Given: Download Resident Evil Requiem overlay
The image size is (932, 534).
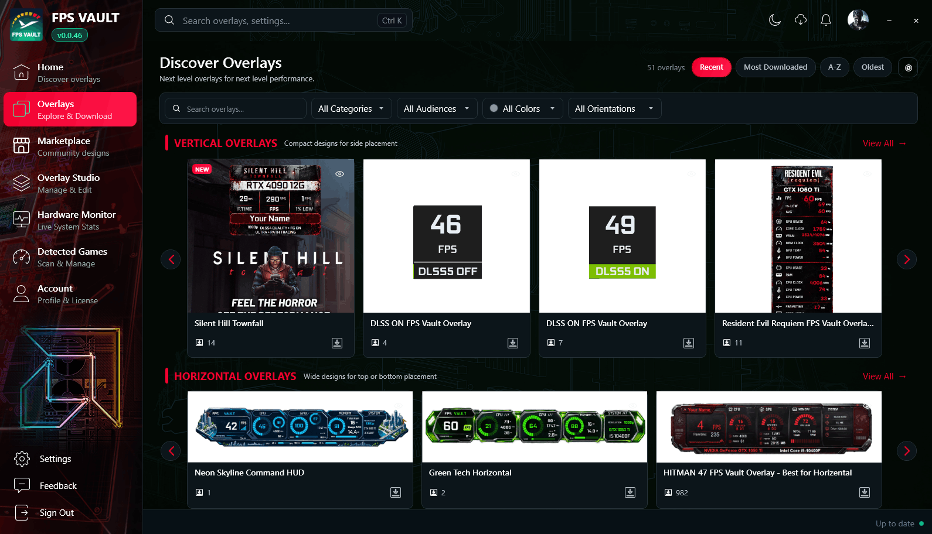Looking at the screenshot, I should click(865, 343).
